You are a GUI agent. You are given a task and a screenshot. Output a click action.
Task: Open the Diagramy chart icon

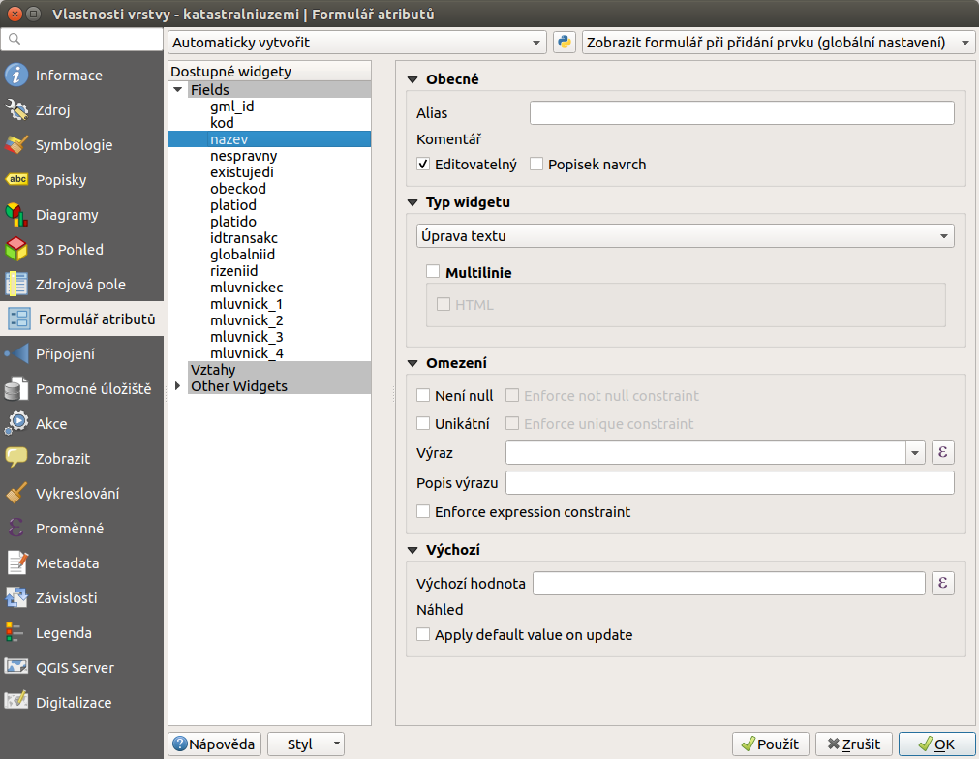coord(16,215)
